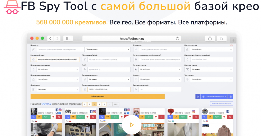Open the 'Тип медиаконтента' dropdown
The width and height of the screenshot is (261, 136).
pos(106,79)
